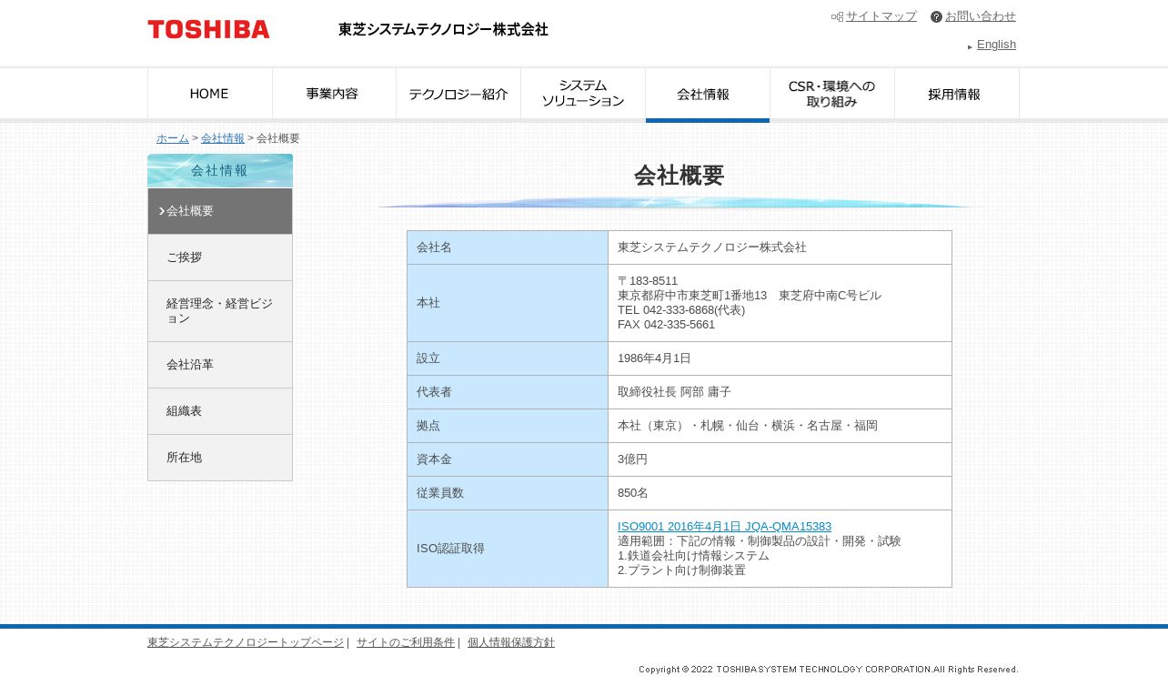Open ご挨拶 in the sidebar
This screenshot has height=686, width=1168.
pos(220,257)
